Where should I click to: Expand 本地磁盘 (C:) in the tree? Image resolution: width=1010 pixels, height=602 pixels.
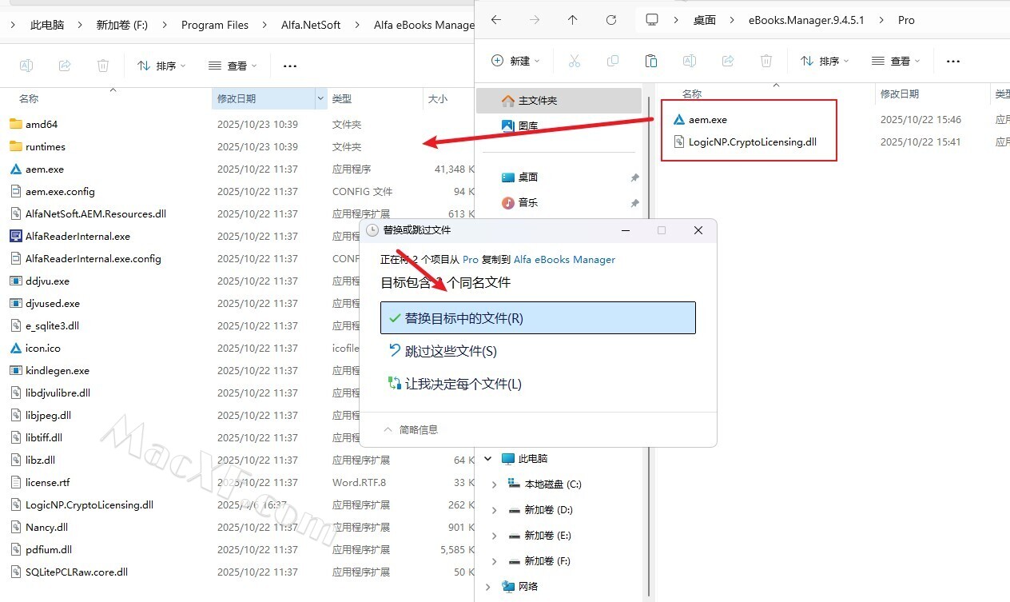[x=494, y=484]
